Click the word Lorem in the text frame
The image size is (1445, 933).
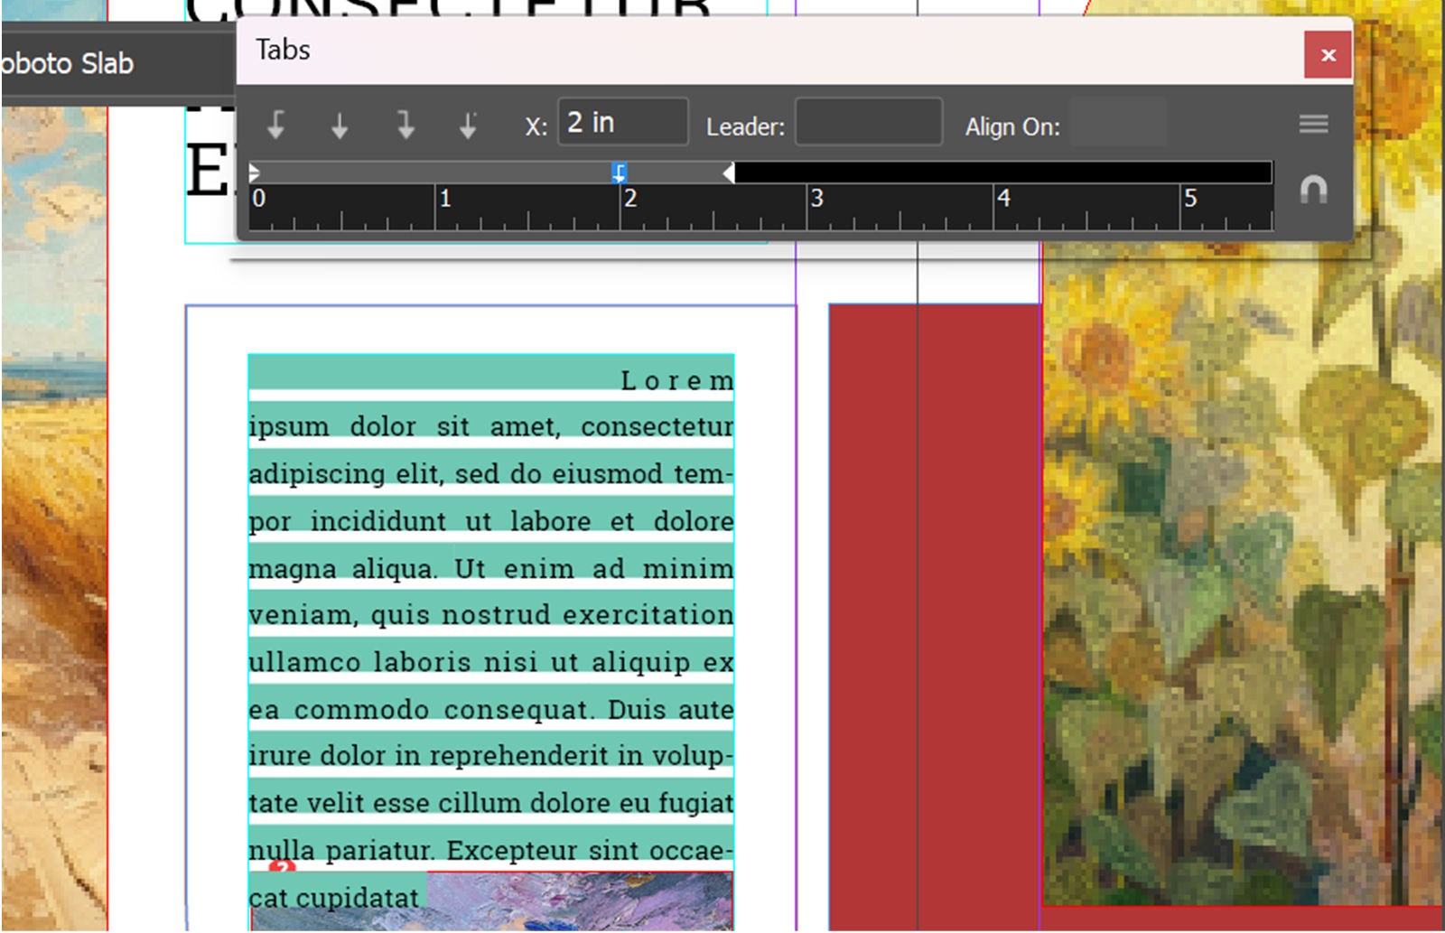pos(677,381)
